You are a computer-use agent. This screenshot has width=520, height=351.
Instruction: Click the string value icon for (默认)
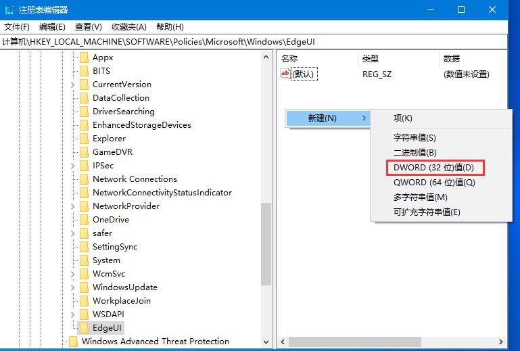[x=285, y=74]
